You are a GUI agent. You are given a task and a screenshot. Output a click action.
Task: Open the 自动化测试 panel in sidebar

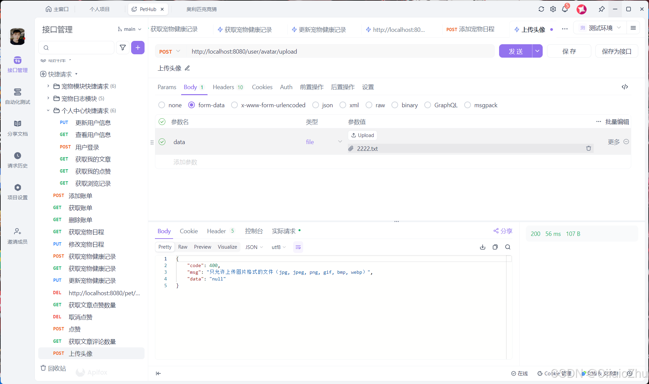[x=17, y=96]
